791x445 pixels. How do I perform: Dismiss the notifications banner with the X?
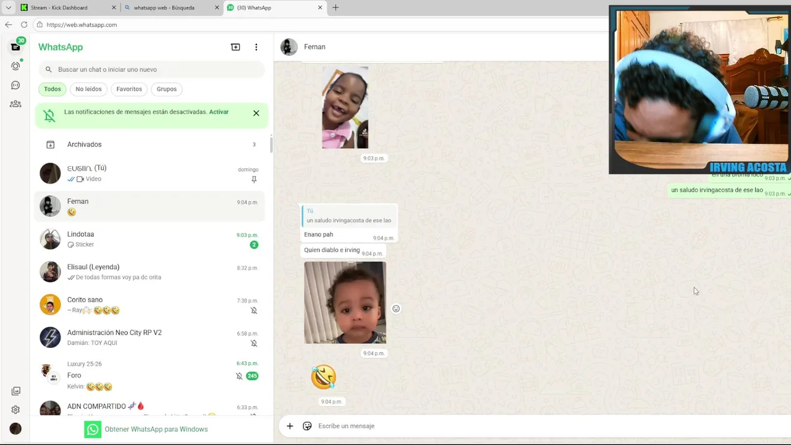256,113
